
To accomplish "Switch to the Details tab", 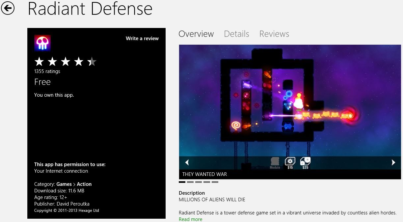I will (x=236, y=34).
